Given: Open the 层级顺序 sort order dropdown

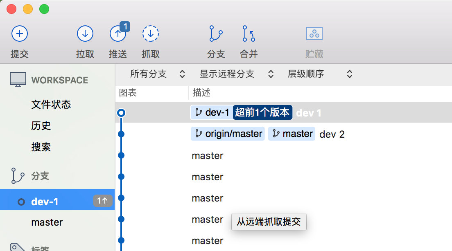Looking at the screenshot, I should click(x=320, y=74).
